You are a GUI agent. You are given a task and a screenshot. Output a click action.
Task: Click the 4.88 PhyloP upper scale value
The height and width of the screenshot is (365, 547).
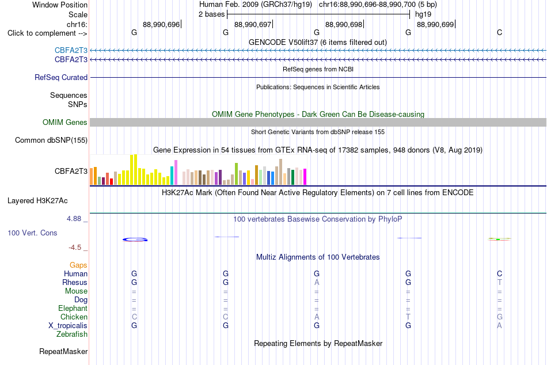74,218
